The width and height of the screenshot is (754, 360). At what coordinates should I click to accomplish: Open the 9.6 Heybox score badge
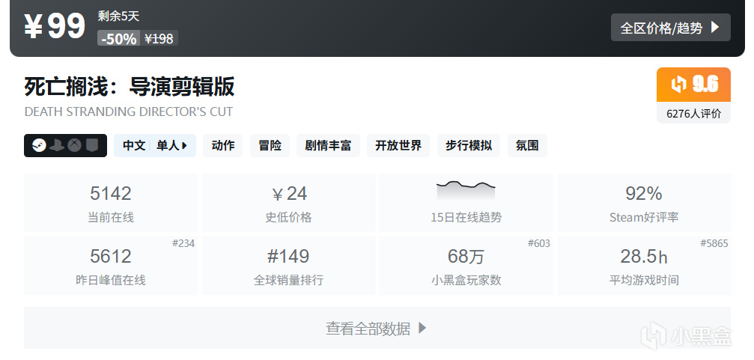pos(693,85)
